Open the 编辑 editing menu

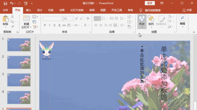click(182, 21)
